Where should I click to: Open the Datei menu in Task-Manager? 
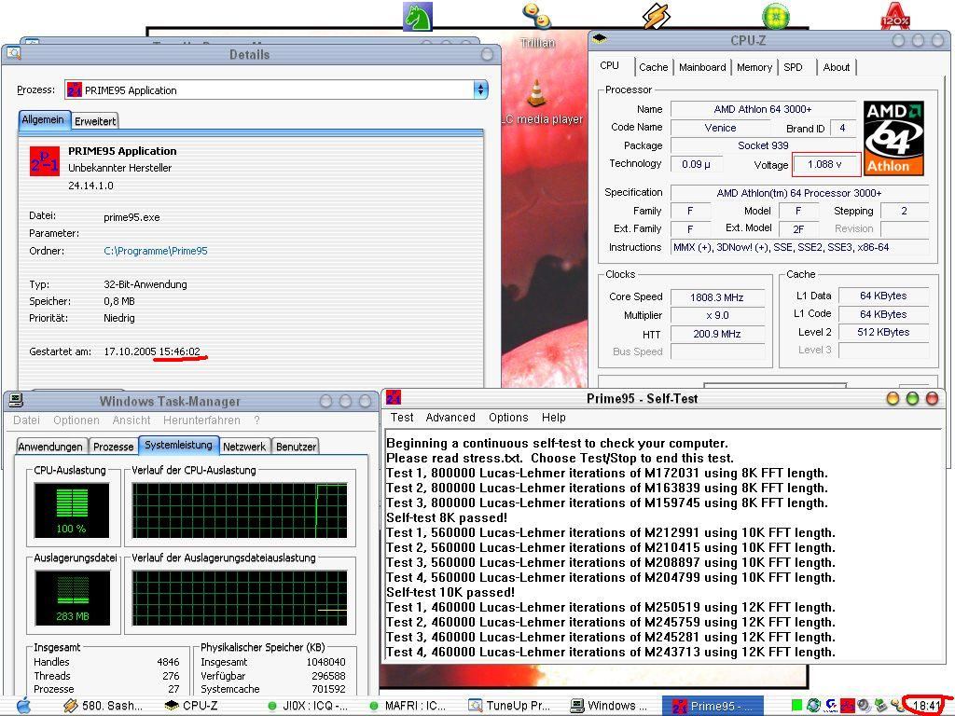point(27,420)
